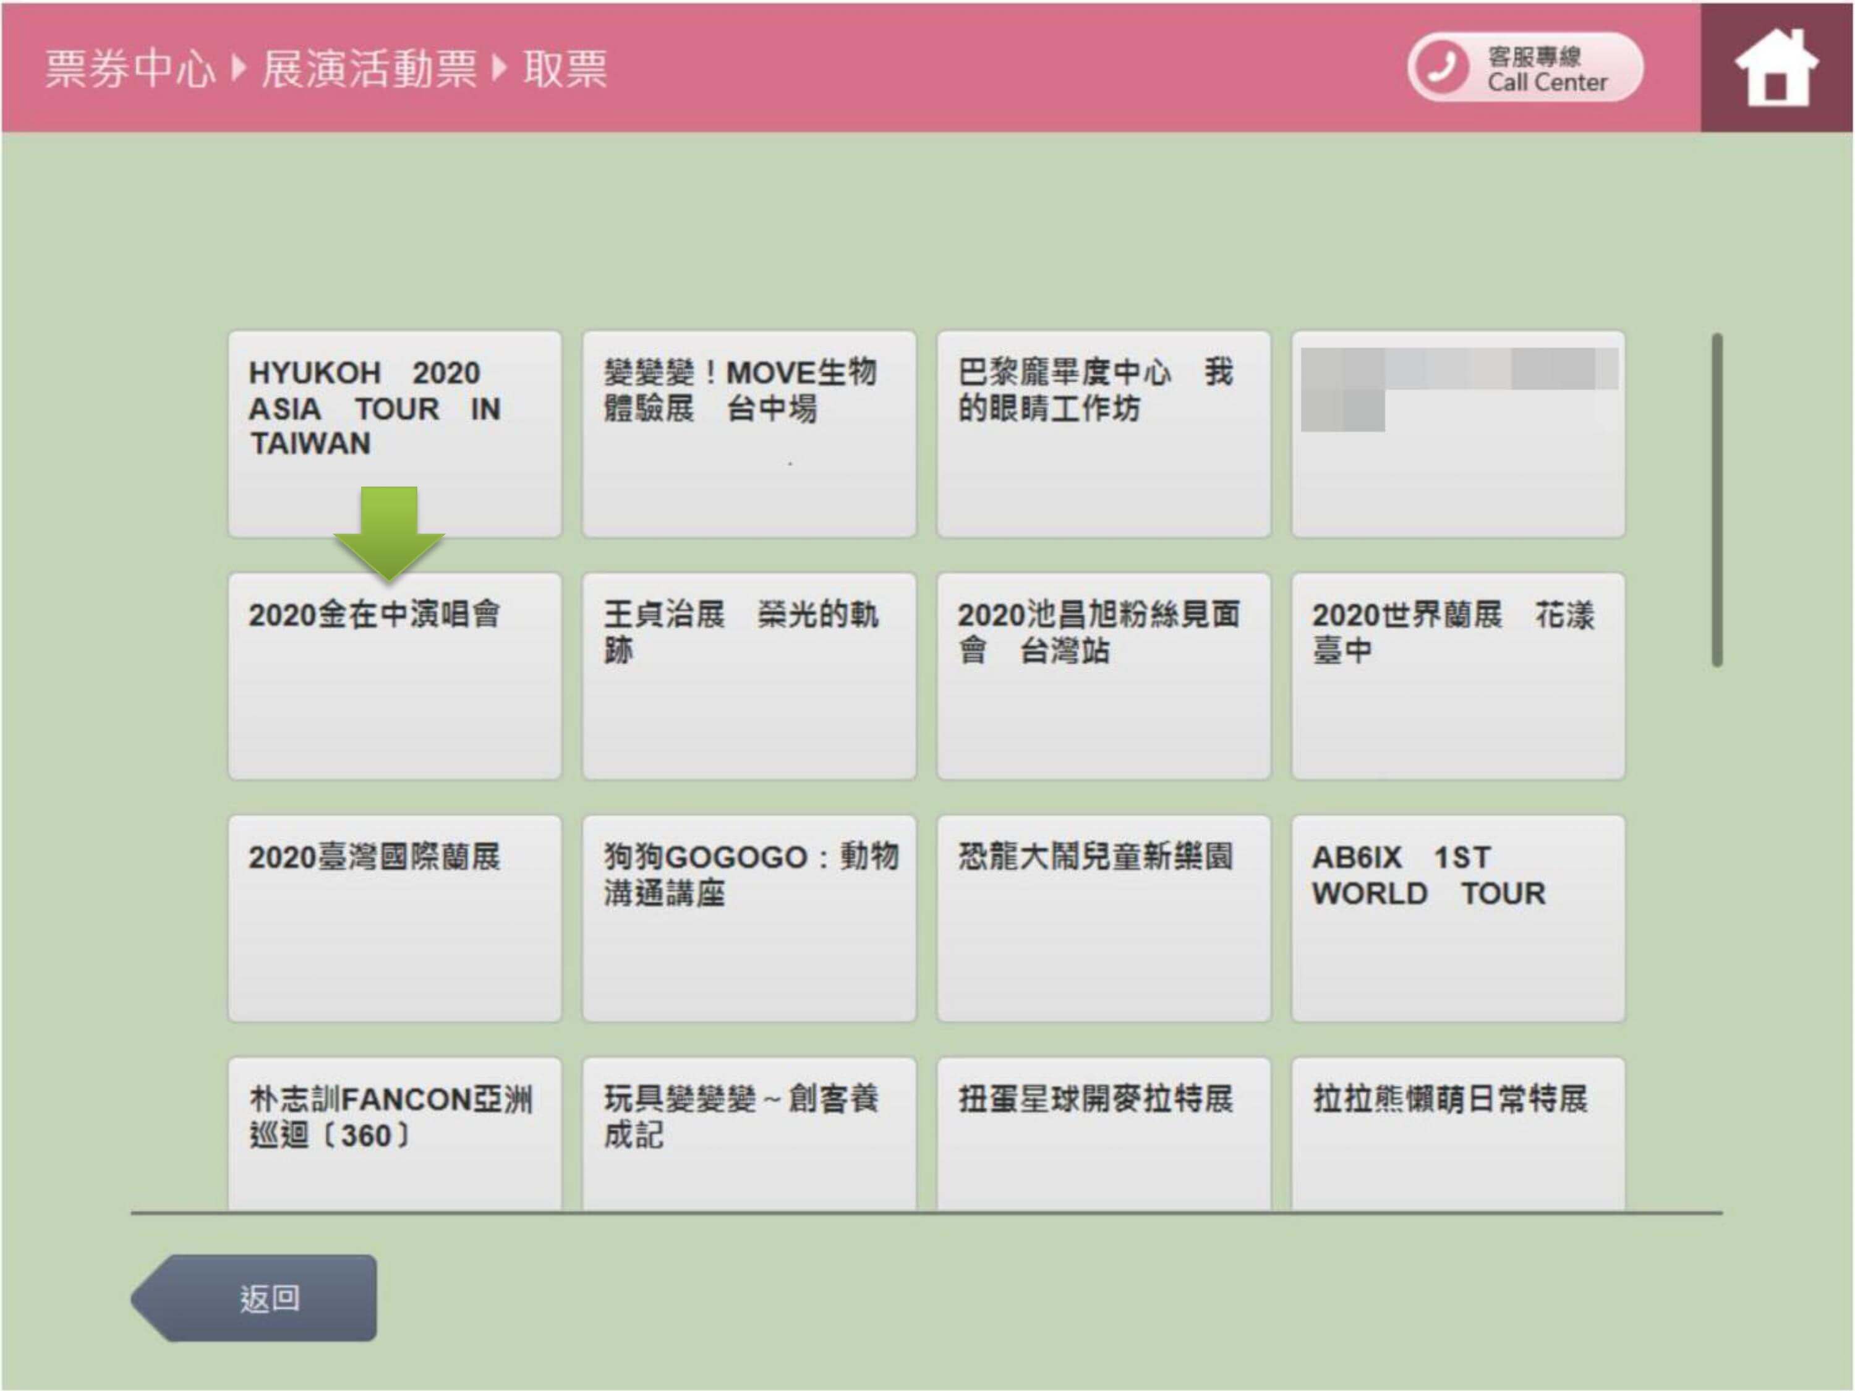Open 玩具變變變～創客養成記 tile
This screenshot has width=1855, height=1391.
coord(749,1132)
